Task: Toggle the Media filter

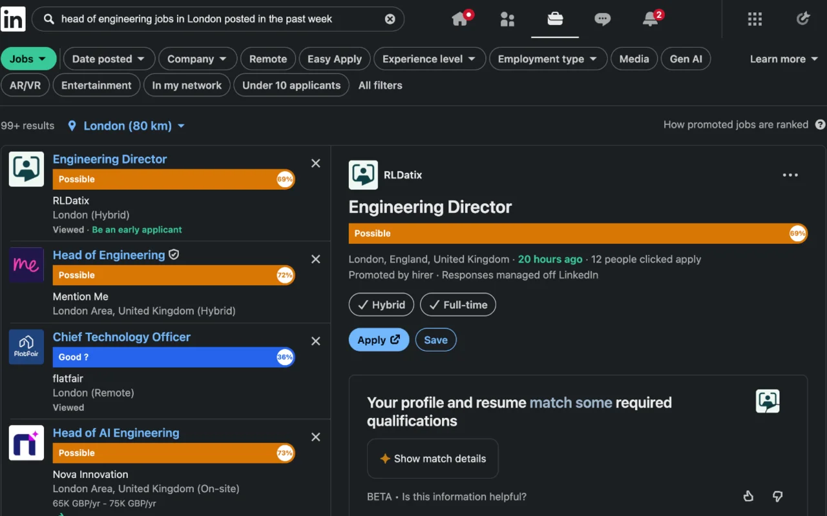Action: coord(634,59)
